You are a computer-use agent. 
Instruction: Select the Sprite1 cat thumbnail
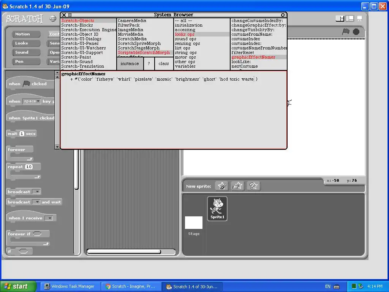pyautogui.click(x=217, y=209)
